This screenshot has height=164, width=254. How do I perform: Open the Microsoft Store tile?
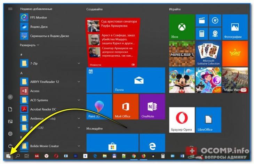point(112,143)
